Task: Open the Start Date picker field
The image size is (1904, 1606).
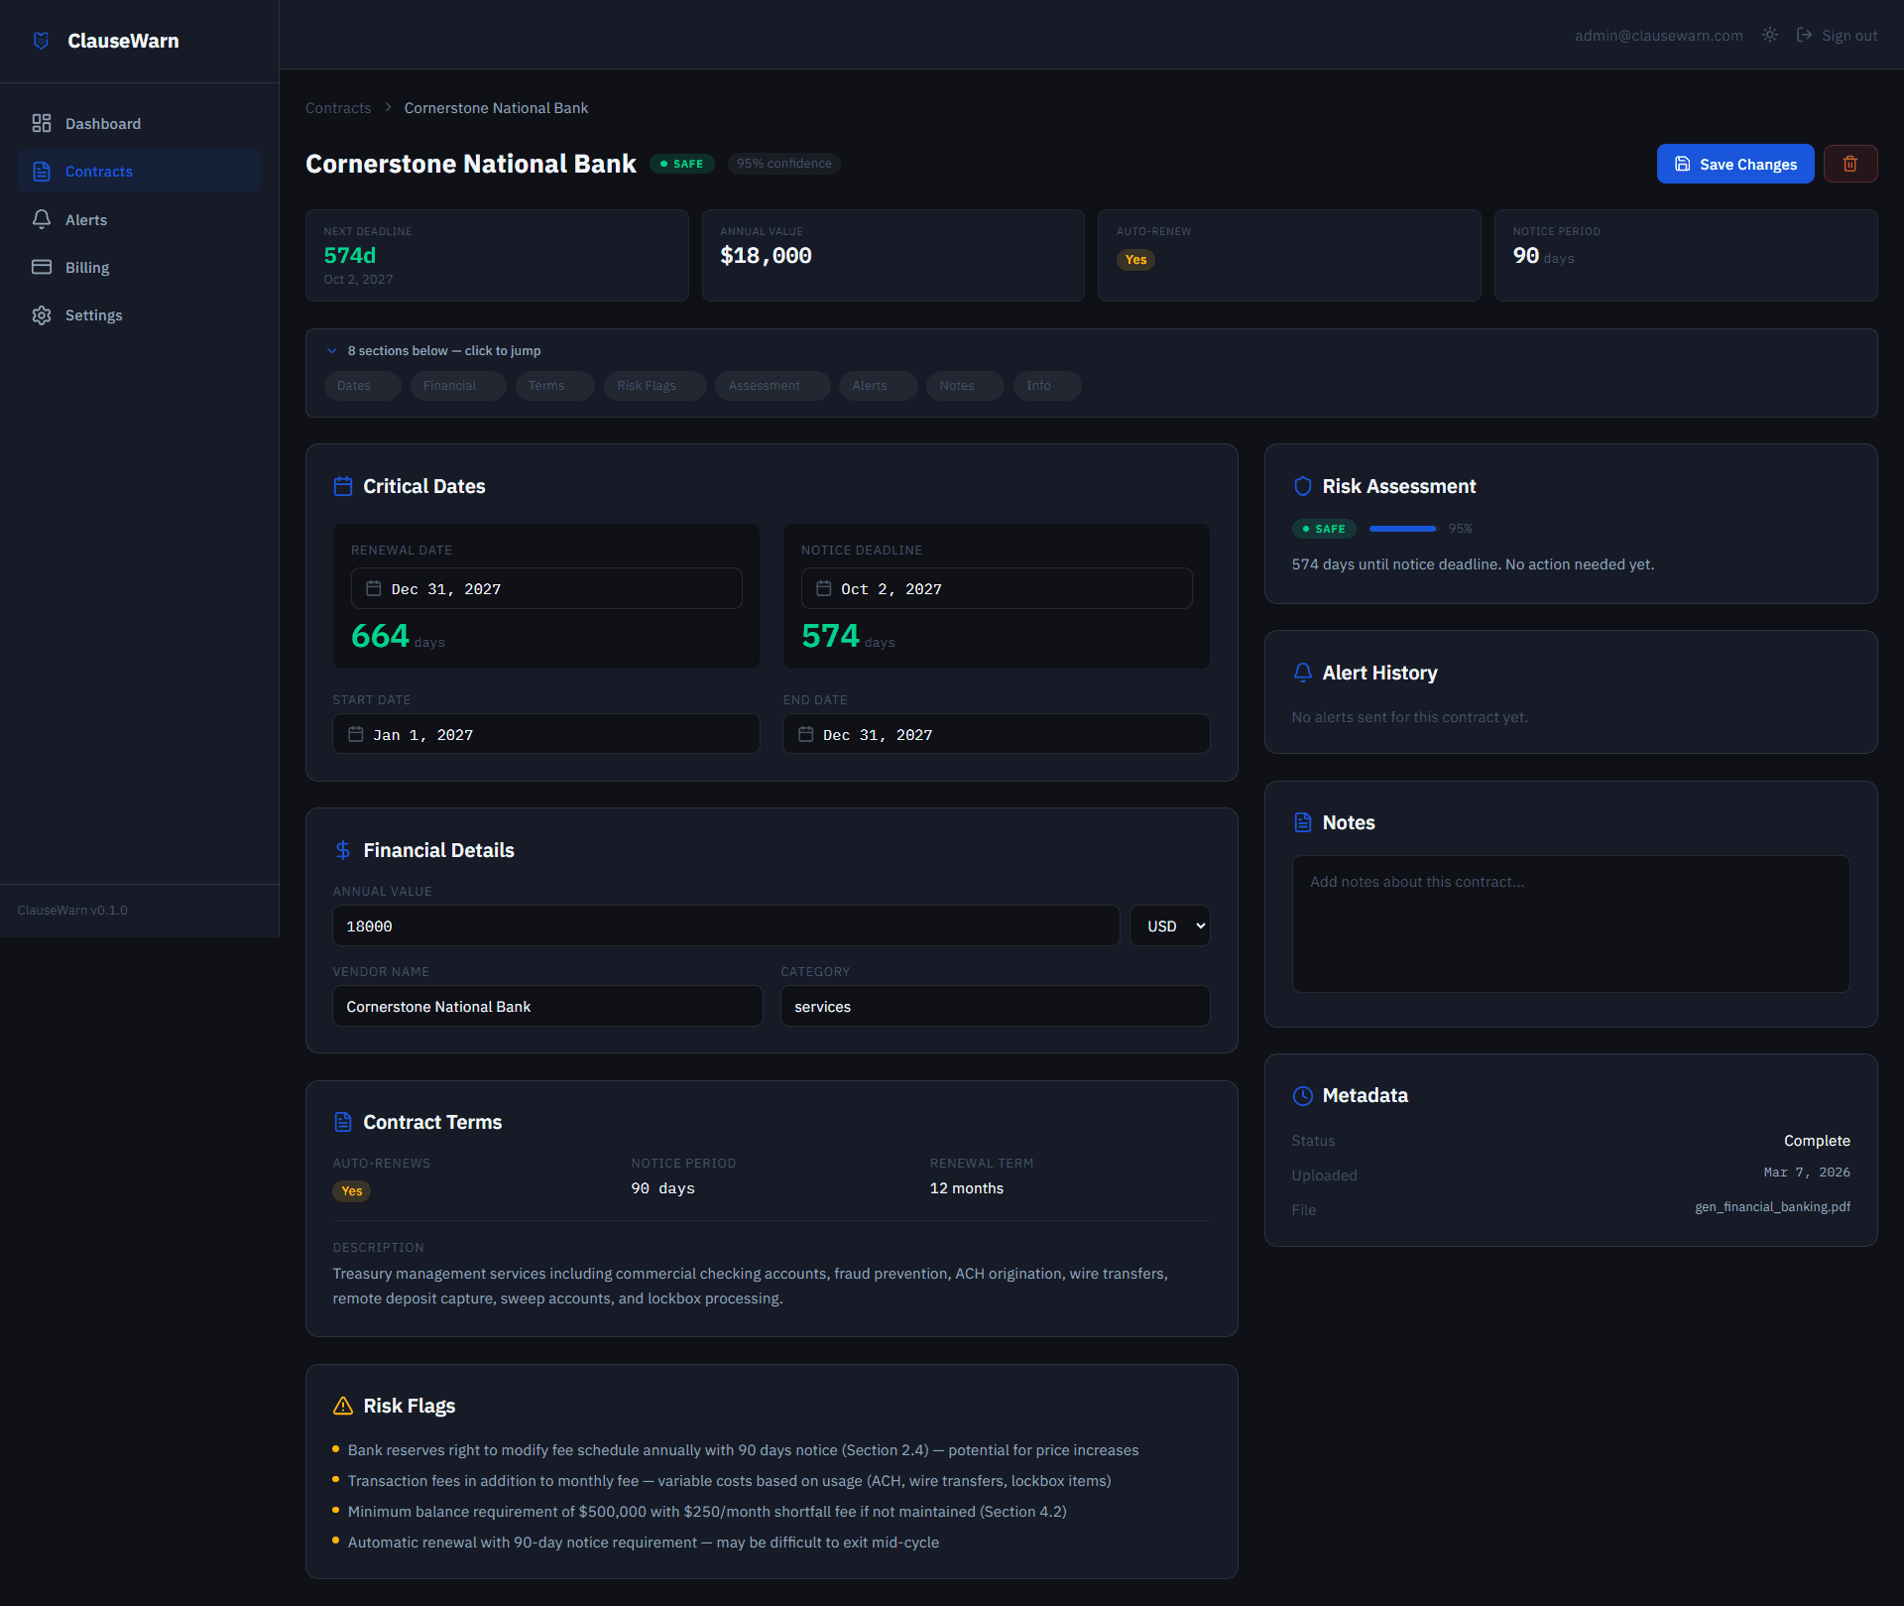Action: (x=545, y=734)
